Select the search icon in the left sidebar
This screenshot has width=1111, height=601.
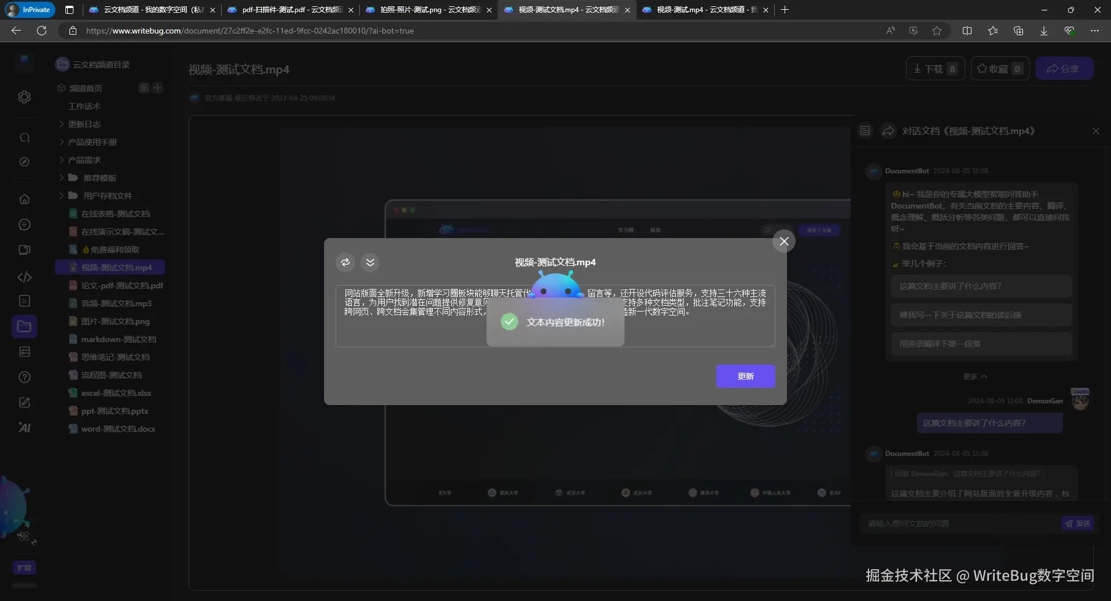point(24,138)
